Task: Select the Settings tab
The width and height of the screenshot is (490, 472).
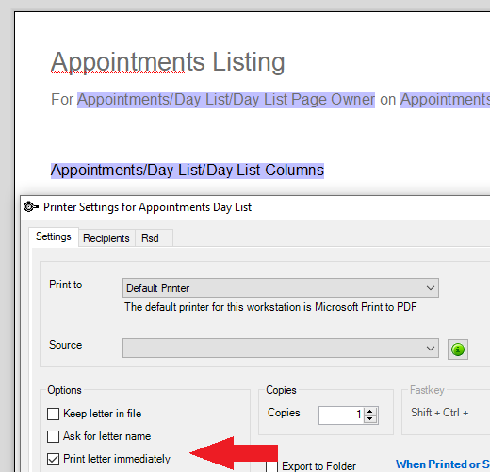Action: point(54,236)
